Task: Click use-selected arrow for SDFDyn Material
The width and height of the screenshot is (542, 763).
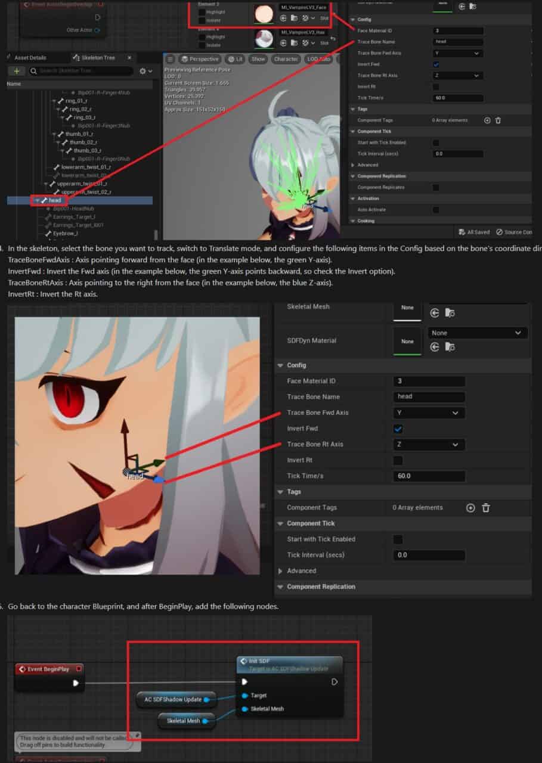Action: (x=435, y=346)
